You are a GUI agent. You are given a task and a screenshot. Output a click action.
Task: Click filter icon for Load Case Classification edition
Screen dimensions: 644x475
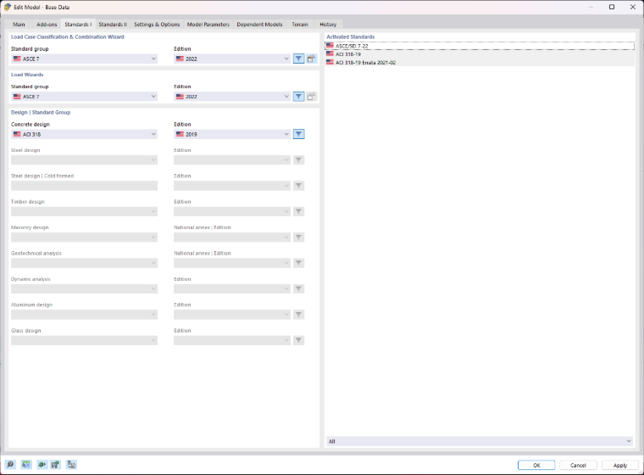(298, 59)
